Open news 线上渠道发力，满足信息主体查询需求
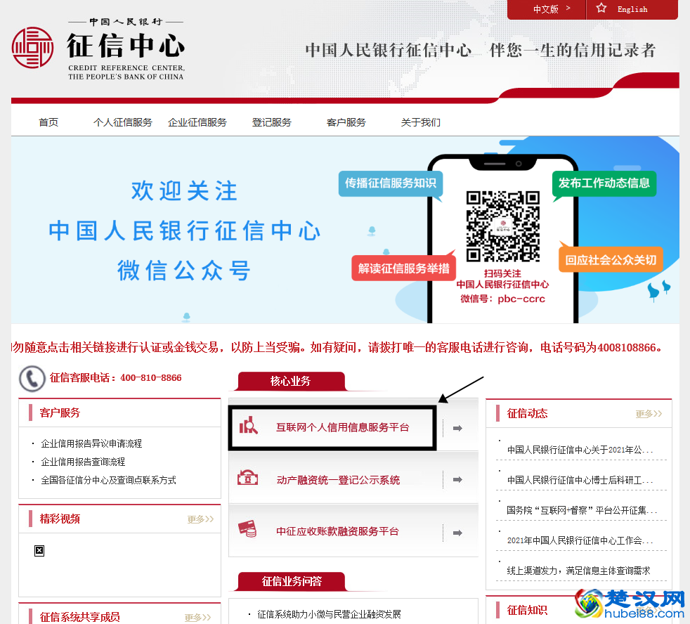Viewport: 690px width, 624px height. tap(579, 571)
